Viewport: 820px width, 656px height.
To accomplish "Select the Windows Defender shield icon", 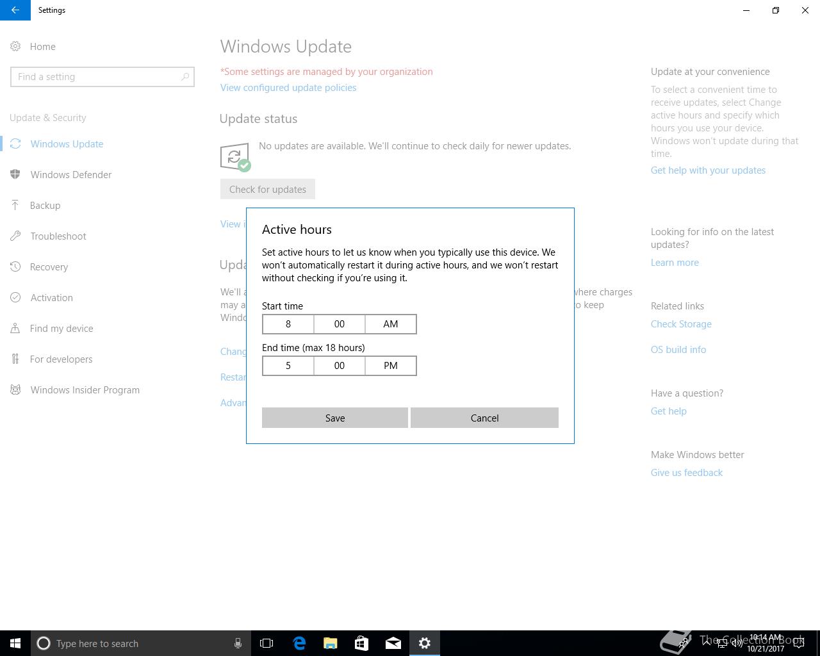I will pos(15,175).
